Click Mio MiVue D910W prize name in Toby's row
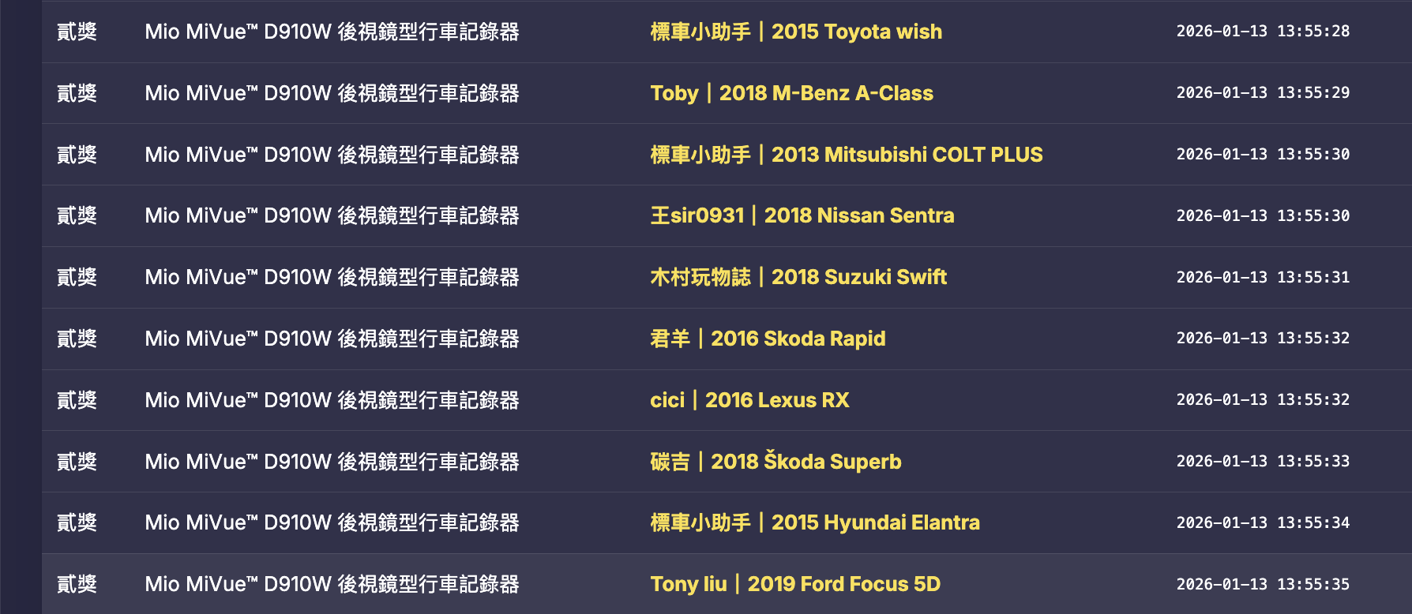Screen dimensions: 1412x614 (332, 93)
